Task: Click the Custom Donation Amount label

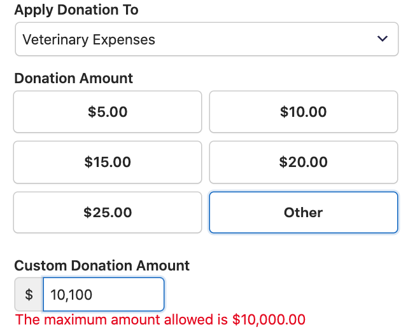Action: pyautogui.click(x=102, y=265)
